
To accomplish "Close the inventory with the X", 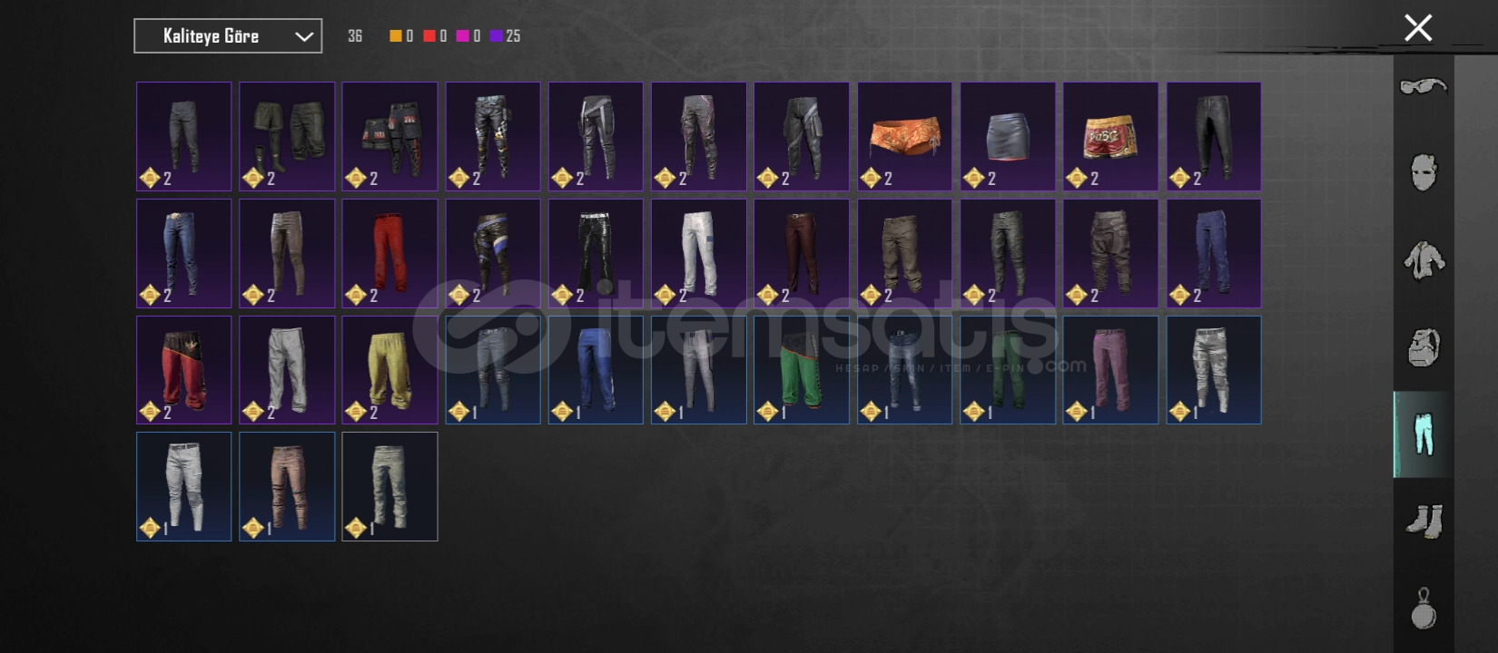I will 1418,28.
